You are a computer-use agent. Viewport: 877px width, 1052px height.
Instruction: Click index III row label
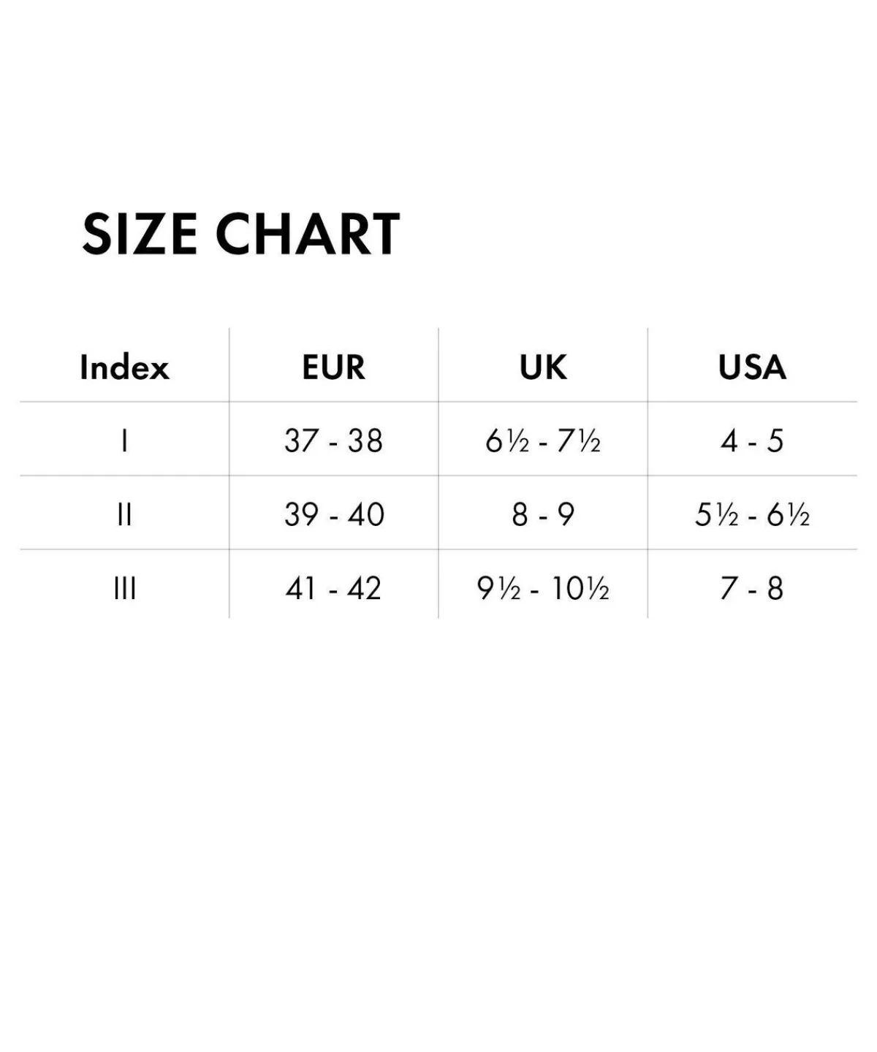click(x=124, y=589)
